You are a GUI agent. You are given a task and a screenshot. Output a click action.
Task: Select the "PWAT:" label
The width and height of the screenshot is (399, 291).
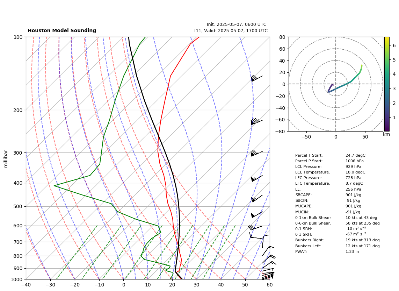301,252
